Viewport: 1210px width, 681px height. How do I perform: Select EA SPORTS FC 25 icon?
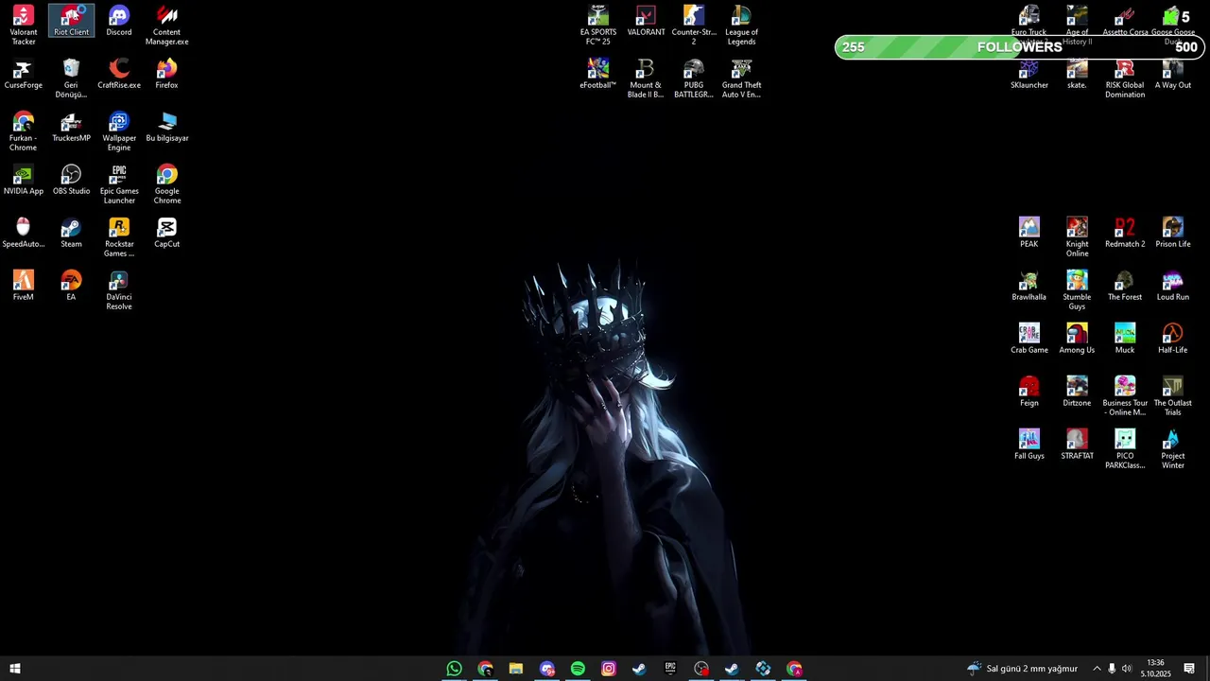pyautogui.click(x=598, y=26)
